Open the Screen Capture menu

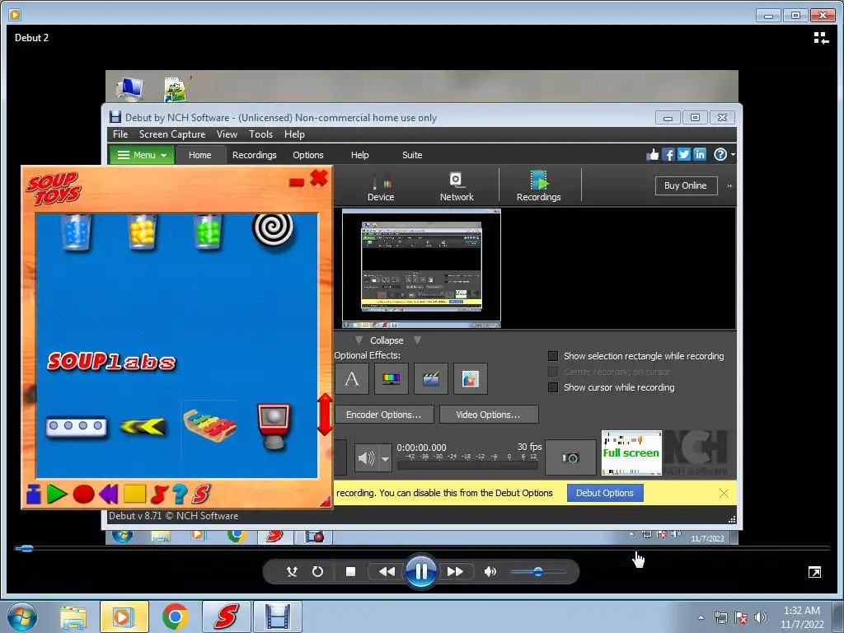click(x=172, y=134)
